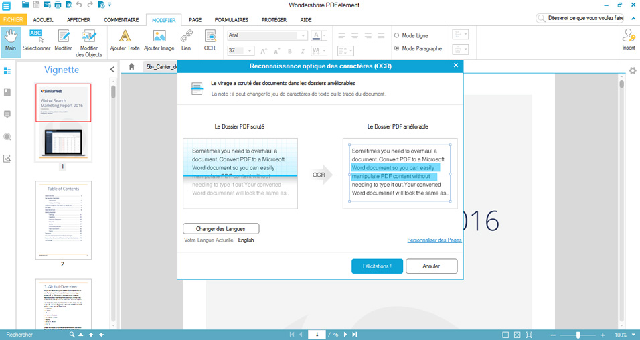640x340 pixels.
Task: Switch to the COMMENTAIRE tab
Action: tap(121, 19)
